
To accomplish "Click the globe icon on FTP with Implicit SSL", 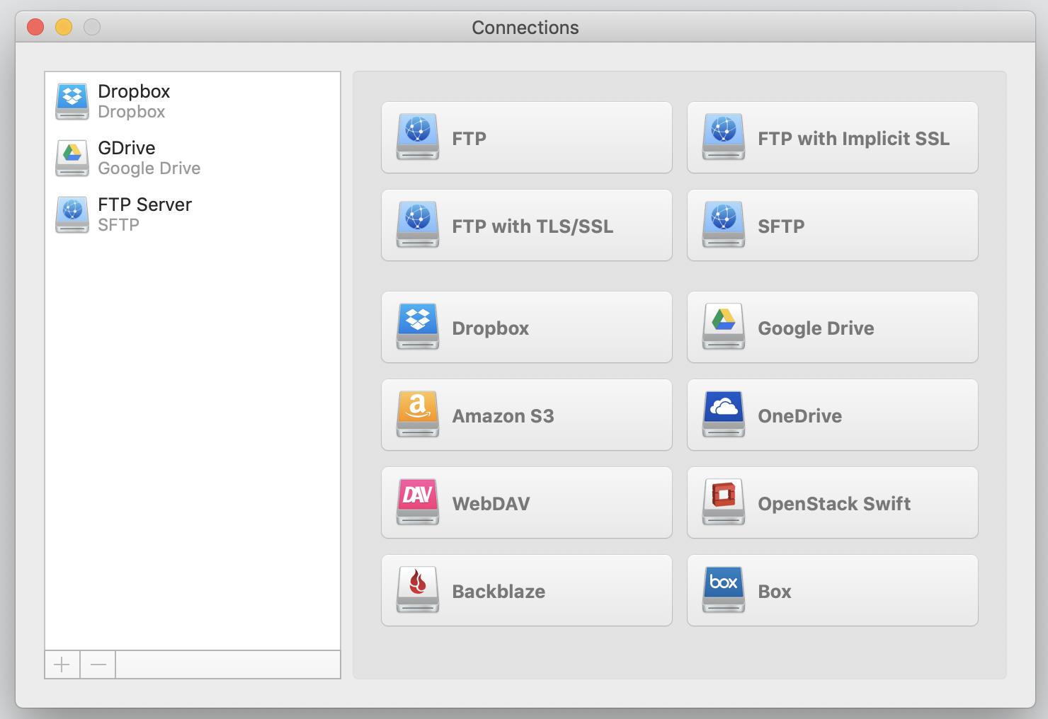I will 724,137.
